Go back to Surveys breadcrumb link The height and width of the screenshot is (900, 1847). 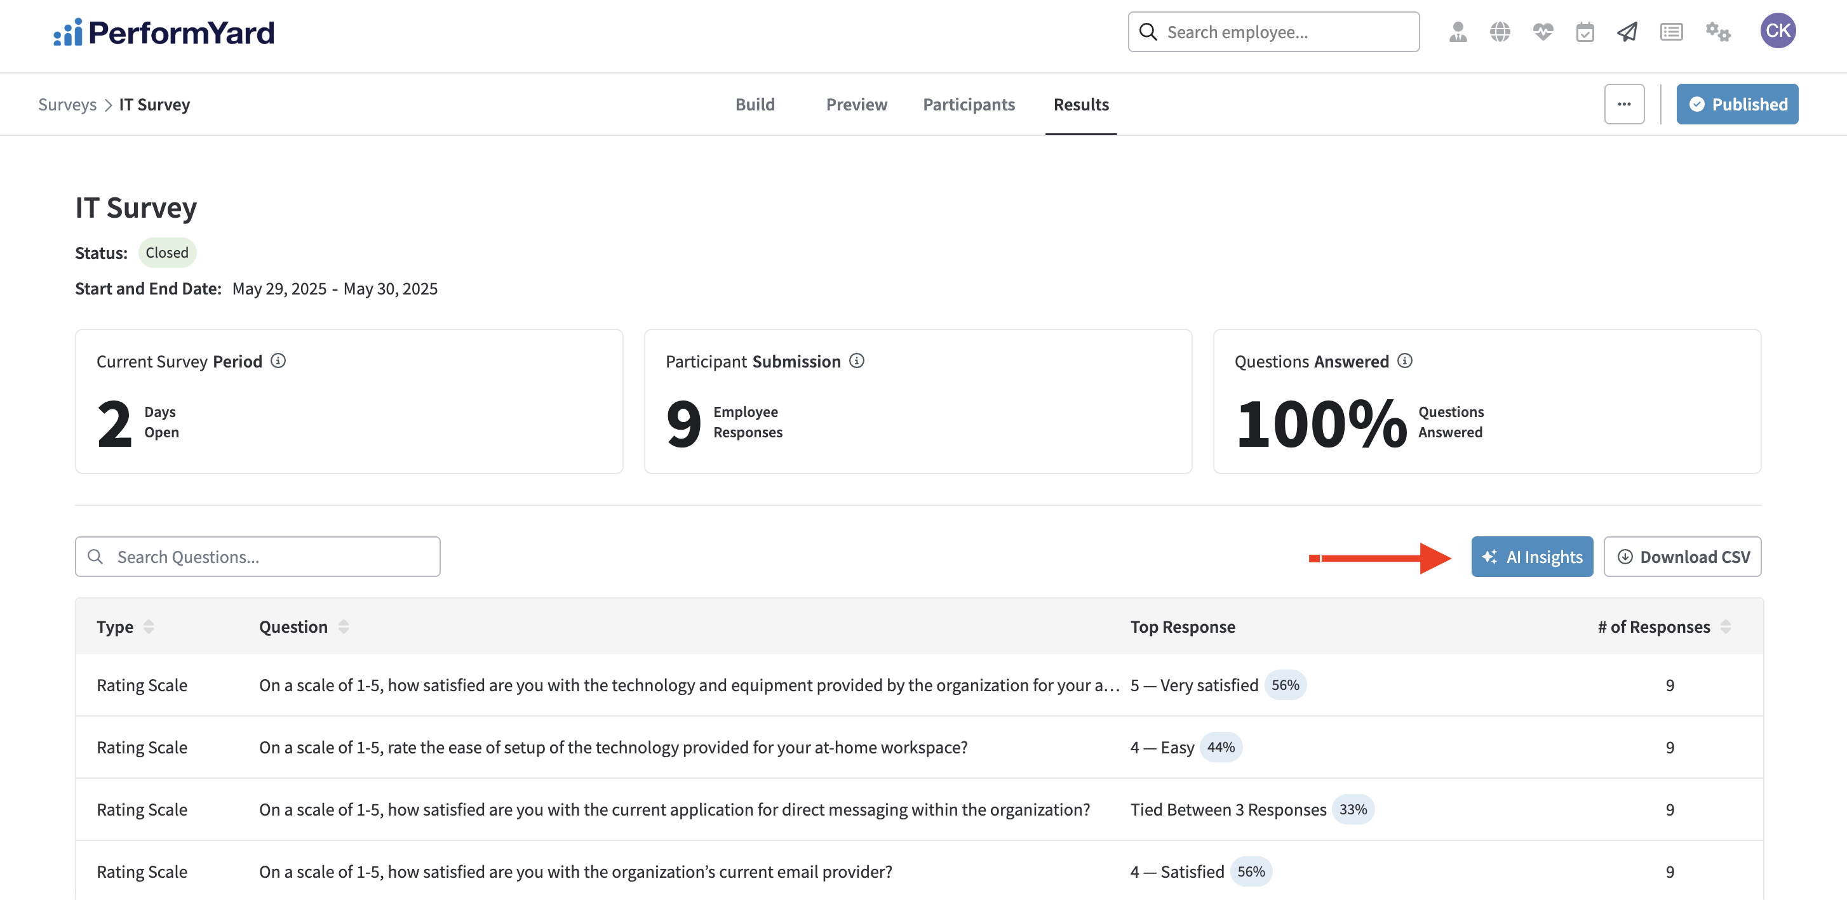67,105
